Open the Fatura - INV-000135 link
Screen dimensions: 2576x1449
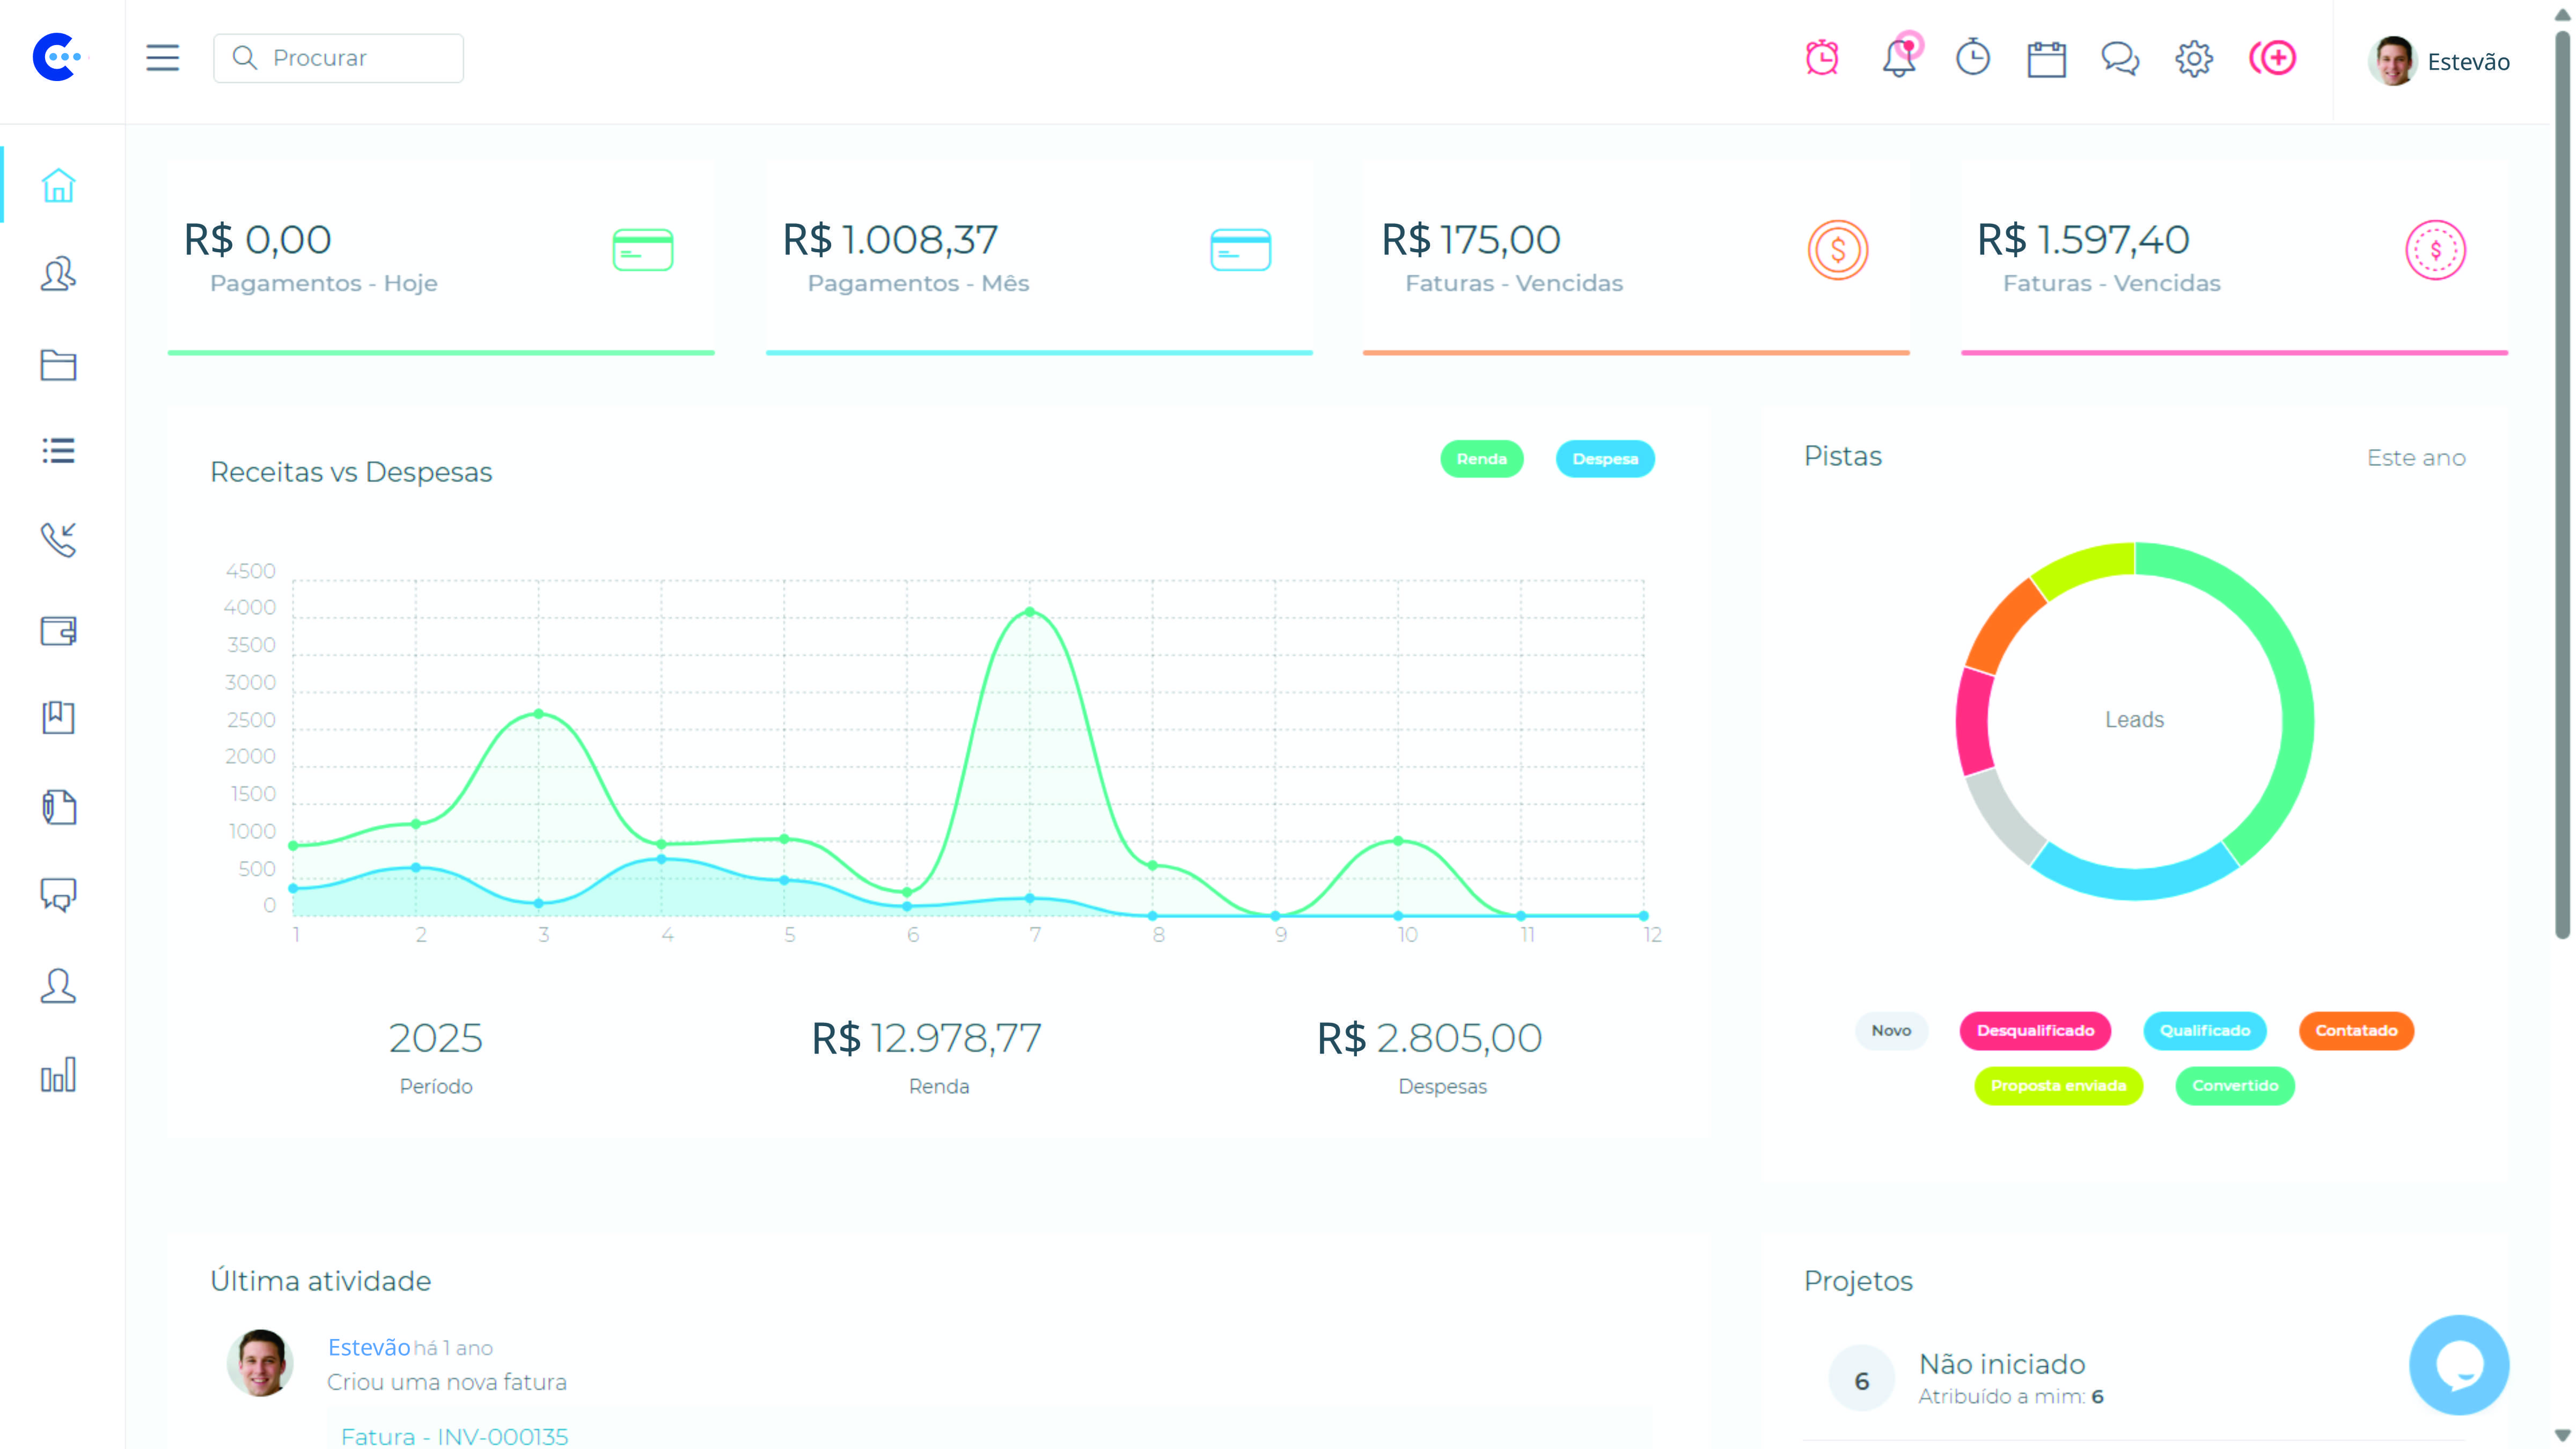click(455, 1436)
